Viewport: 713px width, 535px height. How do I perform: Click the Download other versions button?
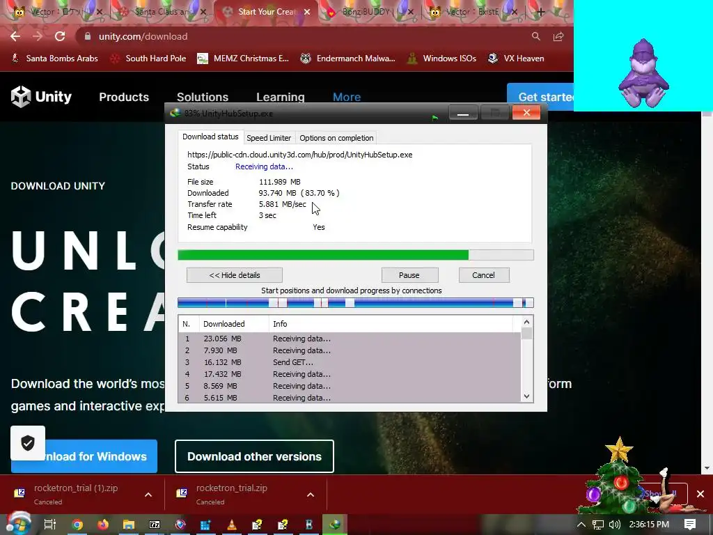tap(254, 456)
